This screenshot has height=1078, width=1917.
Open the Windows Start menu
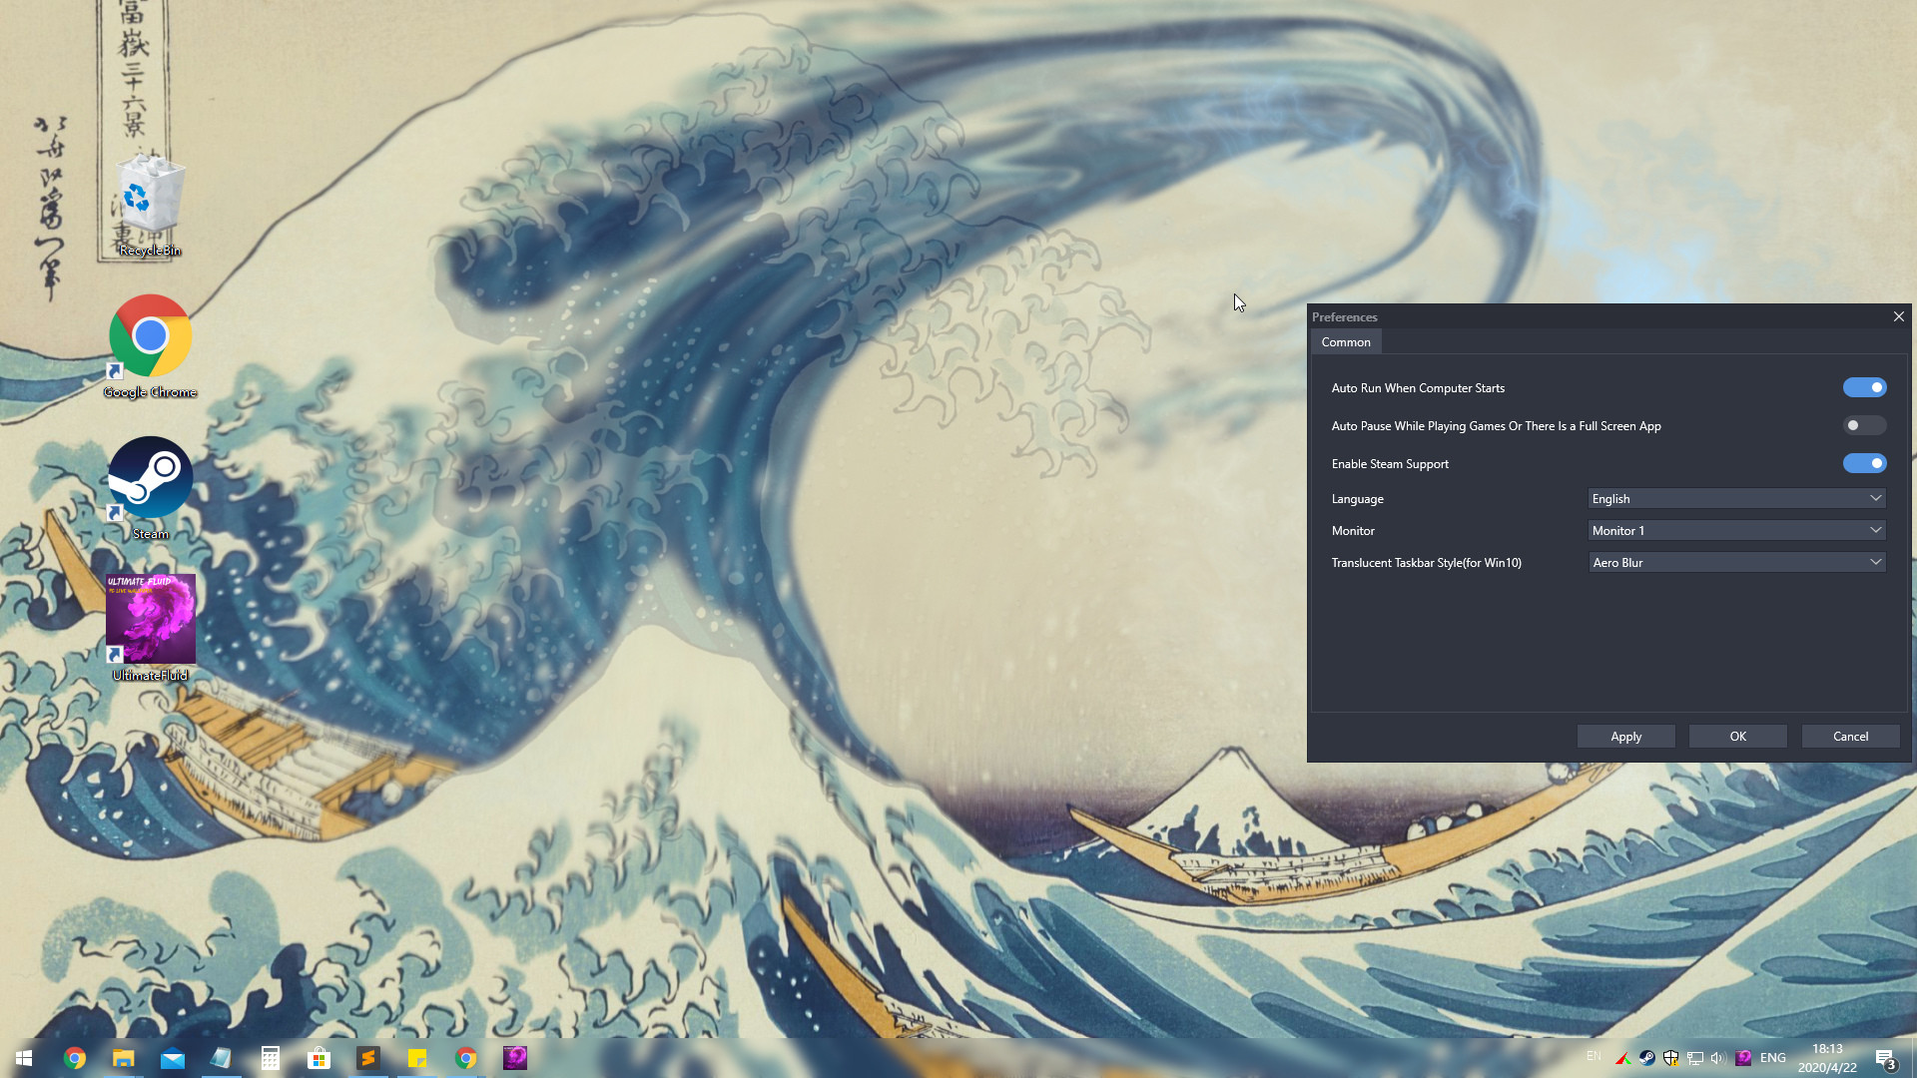click(x=23, y=1057)
